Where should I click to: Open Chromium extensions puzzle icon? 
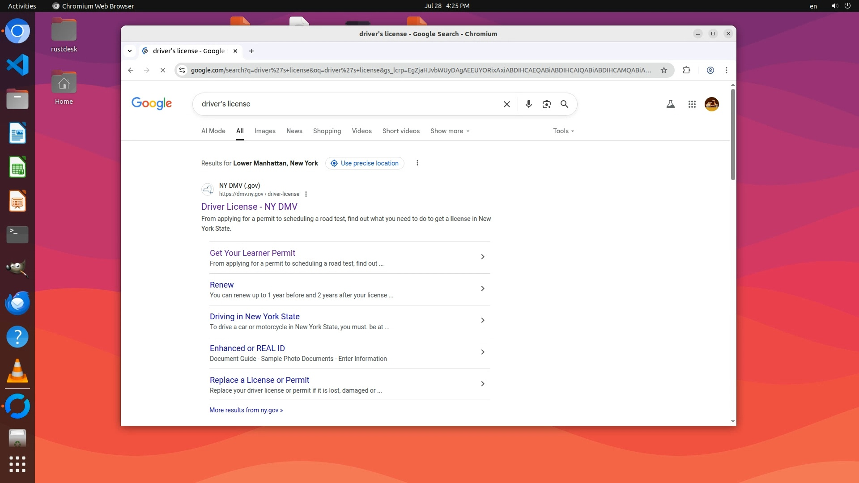[686, 70]
